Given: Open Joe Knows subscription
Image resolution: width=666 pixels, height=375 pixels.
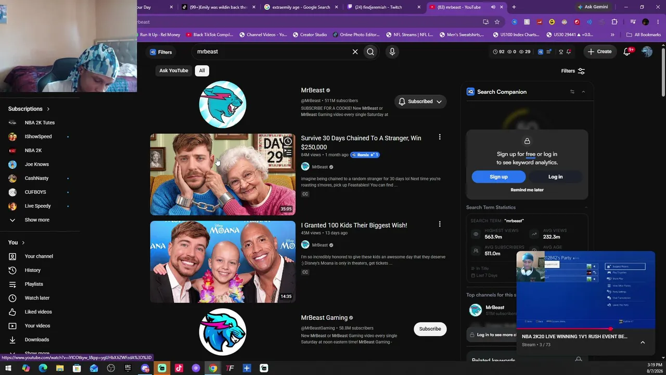Looking at the screenshot, I should coord(40,165).
